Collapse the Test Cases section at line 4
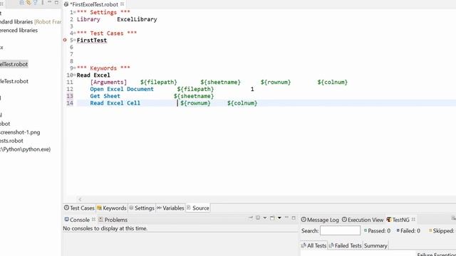This screenshot has width=456, height=256. tap(75, 33)
